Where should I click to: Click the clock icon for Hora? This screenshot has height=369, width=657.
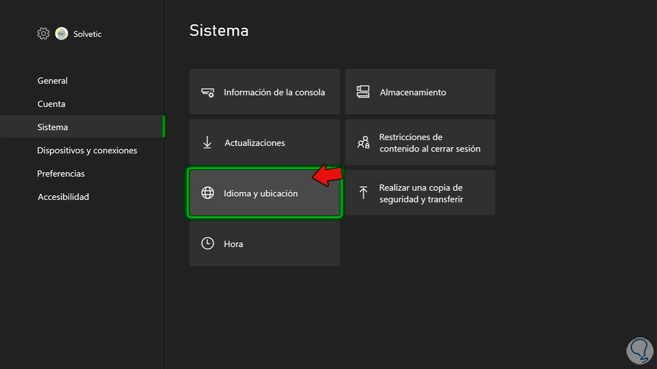pyautogui.click(x=208, y=244)
